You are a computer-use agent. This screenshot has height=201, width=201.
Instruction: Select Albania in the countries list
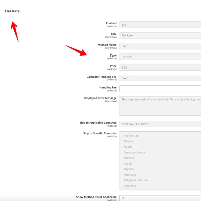pyautogui.click(x=128, y=141)
